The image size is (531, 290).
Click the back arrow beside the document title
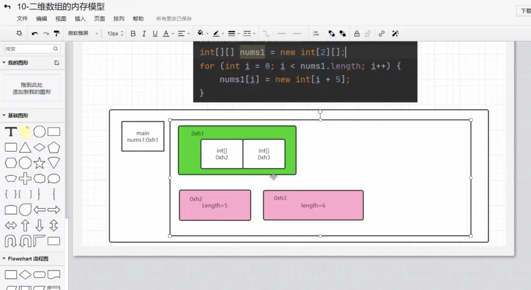click(7, 7)
